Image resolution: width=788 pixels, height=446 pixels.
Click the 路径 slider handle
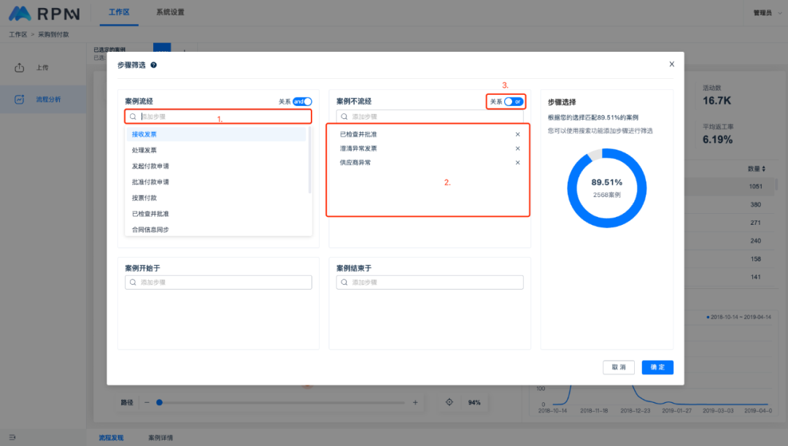point(159,402)
